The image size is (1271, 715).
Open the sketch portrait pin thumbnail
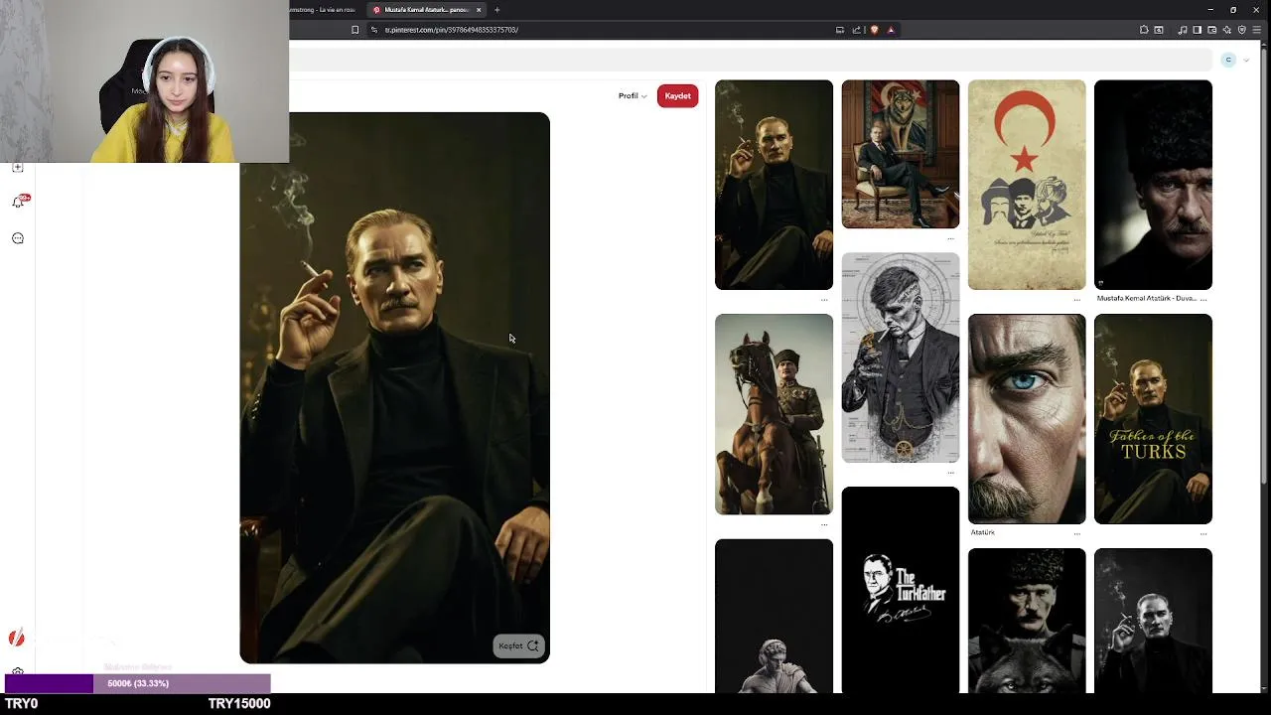click(901, 357)
